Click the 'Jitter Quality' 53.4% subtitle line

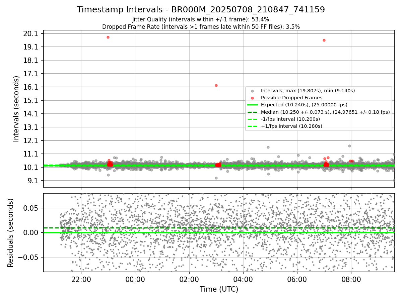201,19
